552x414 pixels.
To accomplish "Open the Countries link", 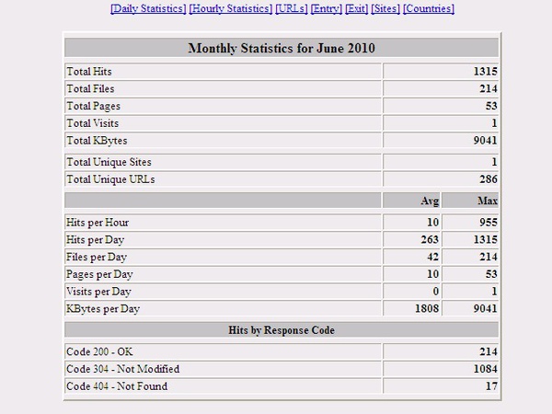I will coord(429,8).
